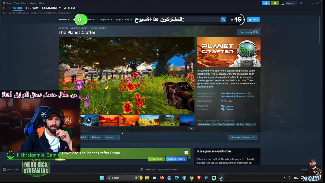Open the Windows Start menu
Screen dimensions: 325x183
point(102,178)
